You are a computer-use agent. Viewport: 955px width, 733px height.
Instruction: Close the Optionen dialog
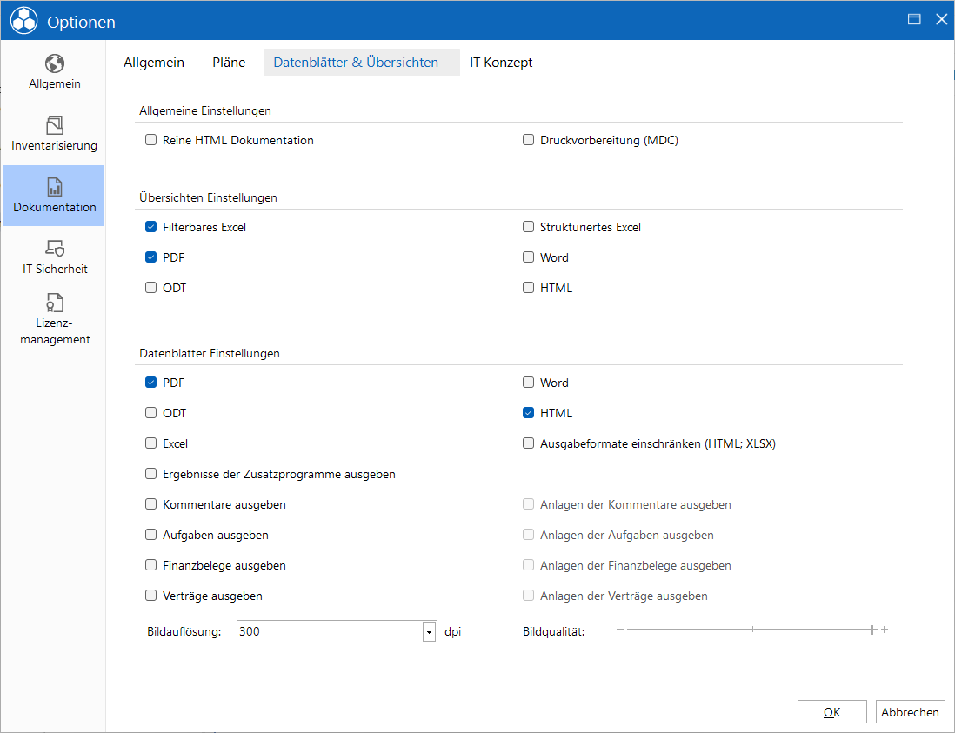942,19
